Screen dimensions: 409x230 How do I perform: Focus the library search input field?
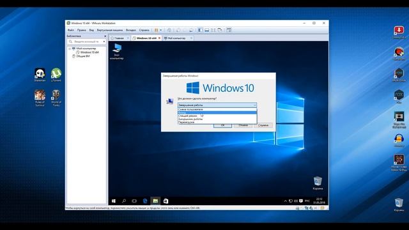(86, 42)
